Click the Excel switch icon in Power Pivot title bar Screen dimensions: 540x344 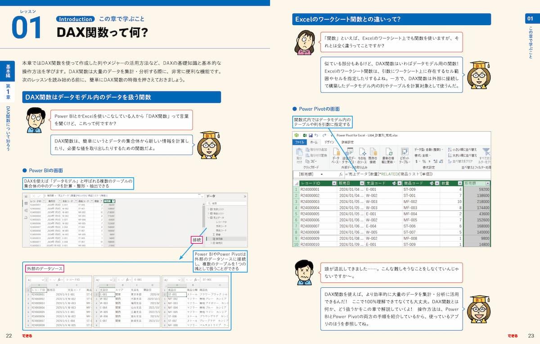[304, 135]
